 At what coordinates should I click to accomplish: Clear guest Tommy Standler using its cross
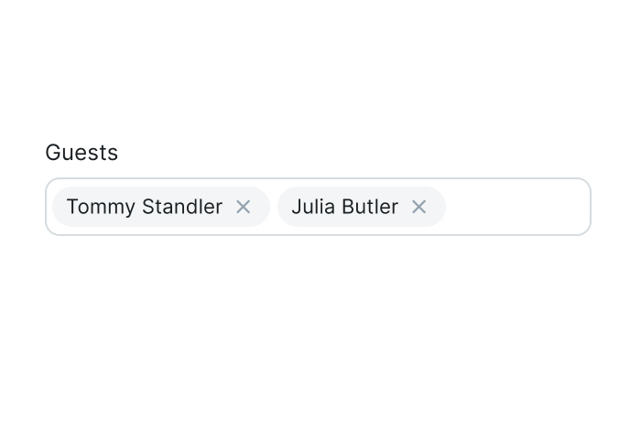click(x=244, y=207)
